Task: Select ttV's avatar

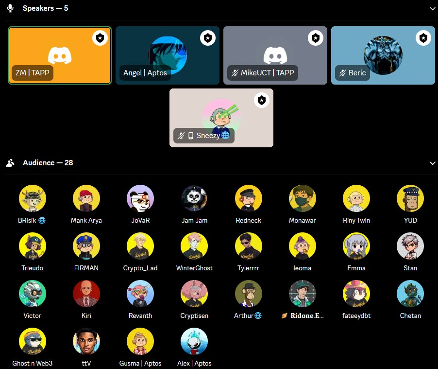Action: click(x=86, y=341)
